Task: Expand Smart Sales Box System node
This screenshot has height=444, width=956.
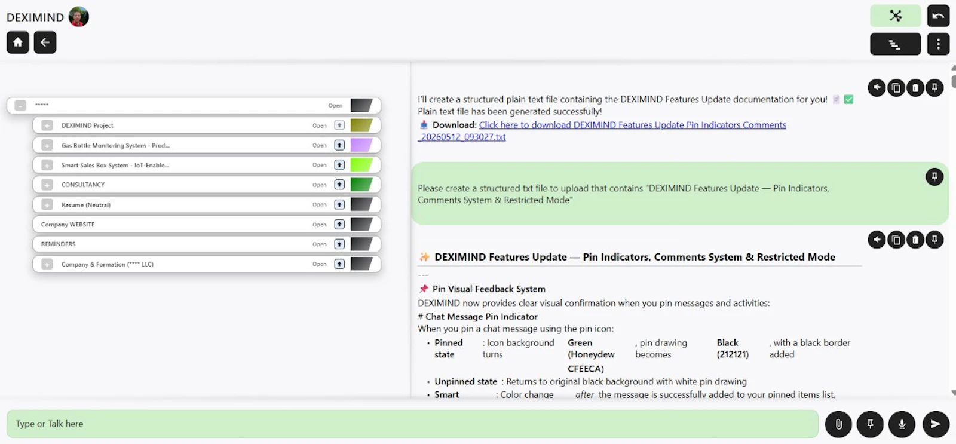Action: pyautogui.click(x=47, y=165)
